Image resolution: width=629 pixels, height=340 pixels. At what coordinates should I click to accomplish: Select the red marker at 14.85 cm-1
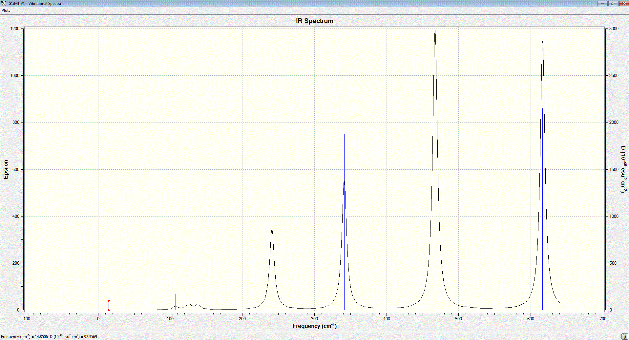click(x=109, y=306)
